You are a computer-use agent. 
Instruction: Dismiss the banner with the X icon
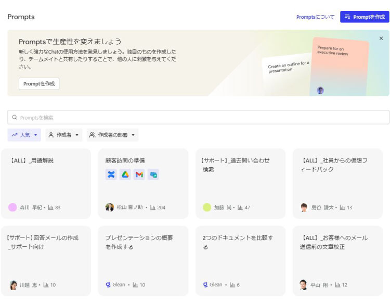pos(381,39)
